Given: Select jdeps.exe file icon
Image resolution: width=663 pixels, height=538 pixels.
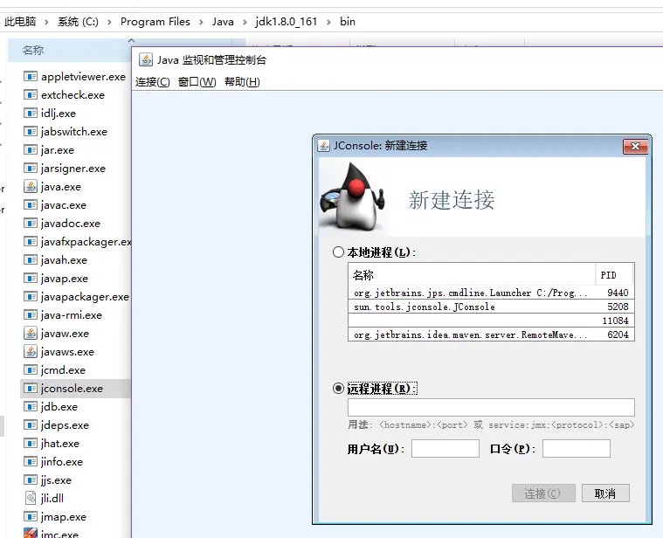Looking at the screenshot, I should [x=31, y=425].
